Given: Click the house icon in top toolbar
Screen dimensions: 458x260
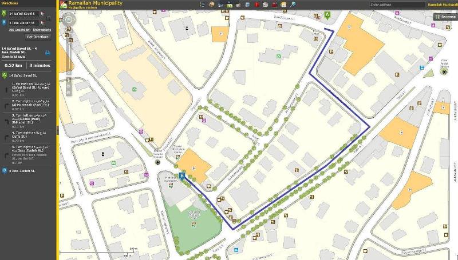Looking at the screenshot, I should (x=283, y=5).
